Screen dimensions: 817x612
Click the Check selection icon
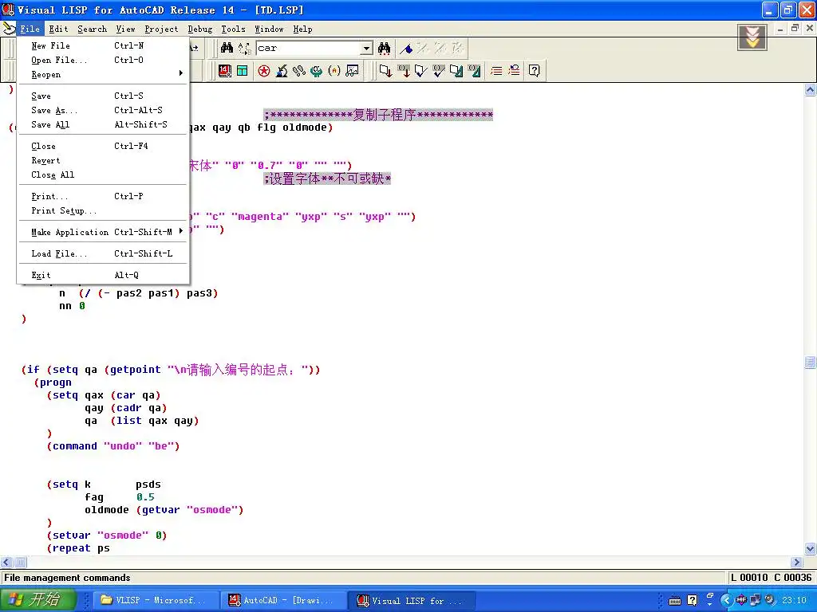[439, 71]
